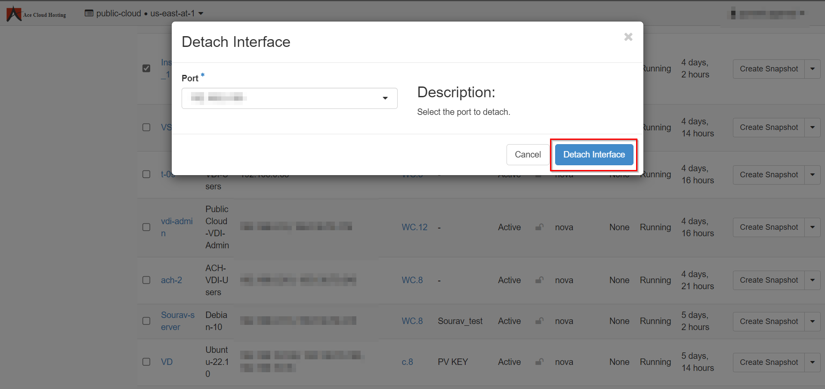Cancel the Detach Interface dialog

(528, 154)
